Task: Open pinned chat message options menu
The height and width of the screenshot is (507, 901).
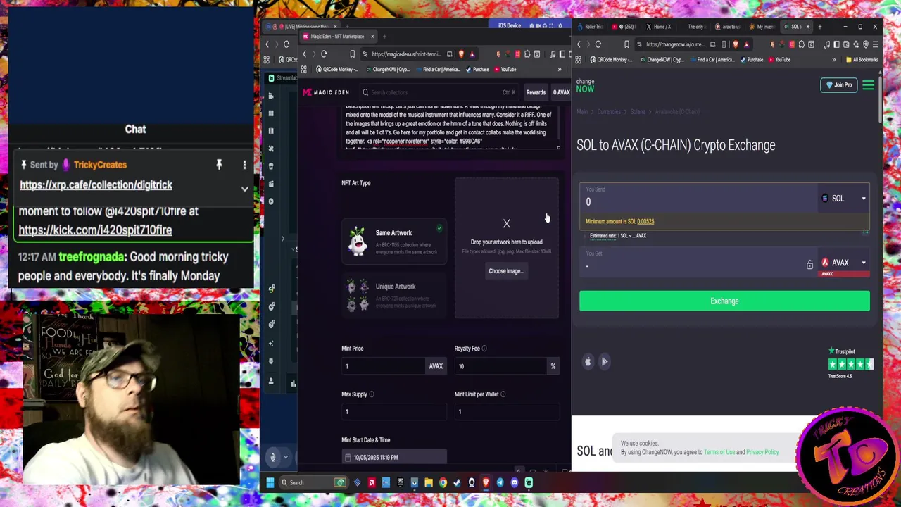Action: coord(244,165)
